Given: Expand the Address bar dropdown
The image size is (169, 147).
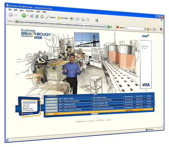Looking at the screenshot, I should [x=105, y=27].
